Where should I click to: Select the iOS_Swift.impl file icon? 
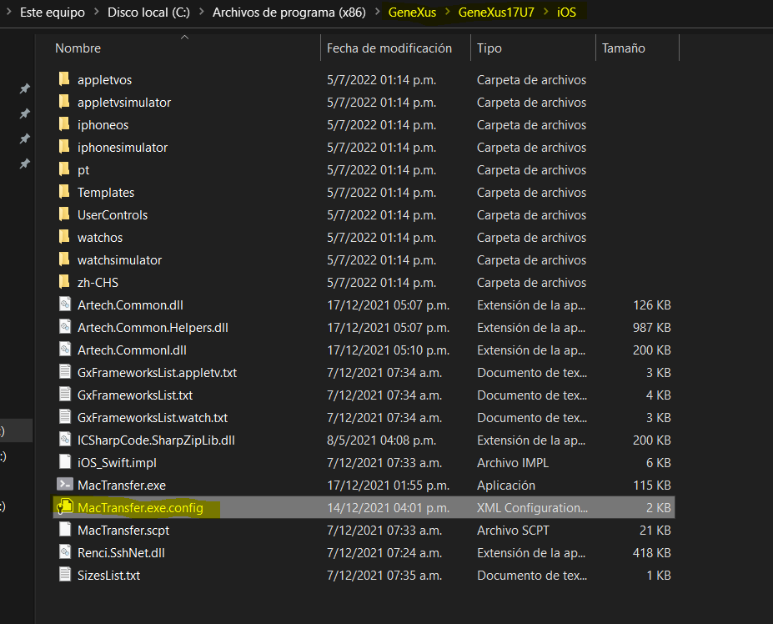click(65, 462)
